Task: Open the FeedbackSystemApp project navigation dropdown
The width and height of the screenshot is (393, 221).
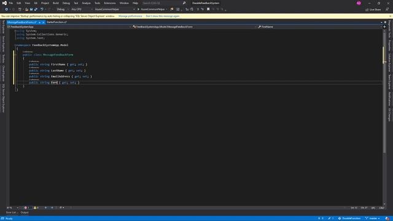Action: (69, 27)
